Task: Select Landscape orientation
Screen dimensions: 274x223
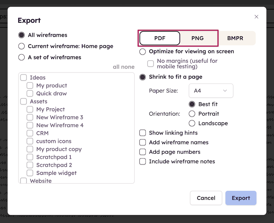Action: click(192, 123)
